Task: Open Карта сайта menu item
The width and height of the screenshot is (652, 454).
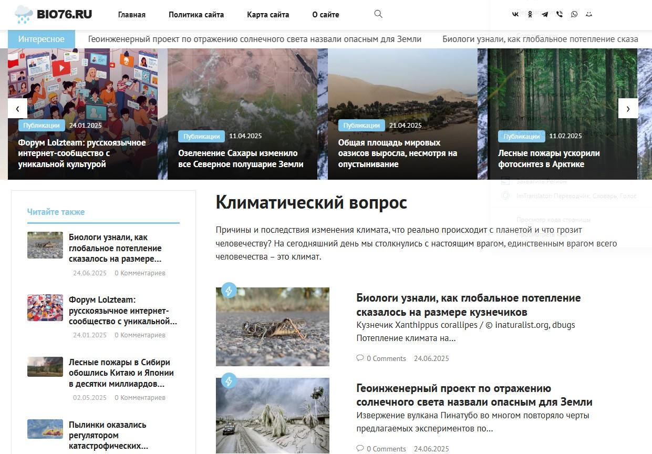Action: point(268,15)
